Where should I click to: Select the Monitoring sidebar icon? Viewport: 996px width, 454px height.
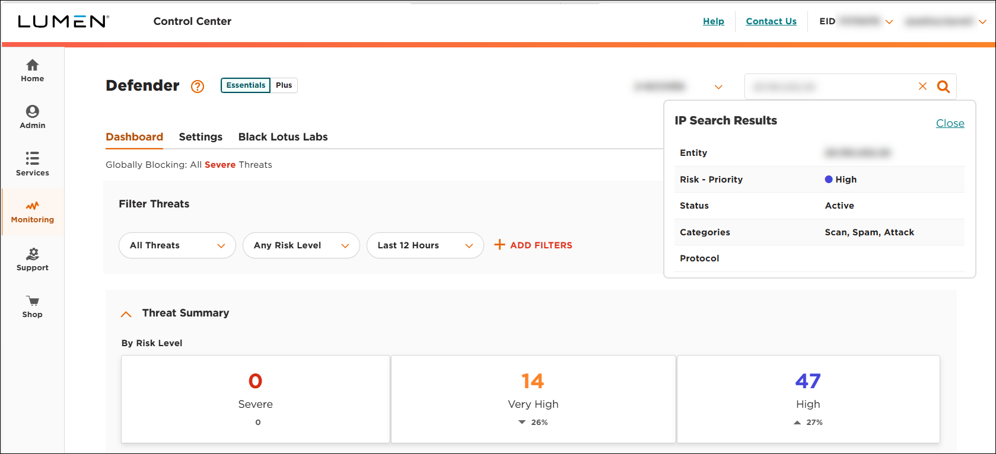pyautogui.click(x=33, y=206)
